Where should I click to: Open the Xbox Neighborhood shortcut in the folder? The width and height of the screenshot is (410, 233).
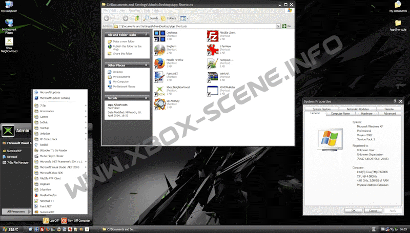159,91
